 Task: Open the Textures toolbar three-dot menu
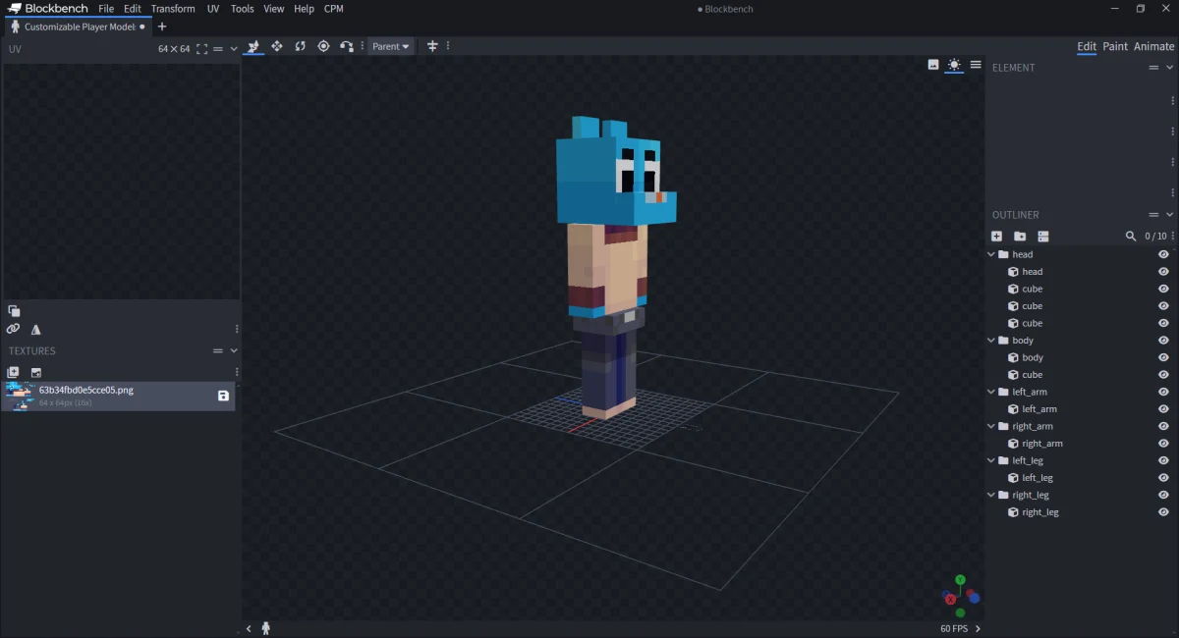tap(237, 372)
